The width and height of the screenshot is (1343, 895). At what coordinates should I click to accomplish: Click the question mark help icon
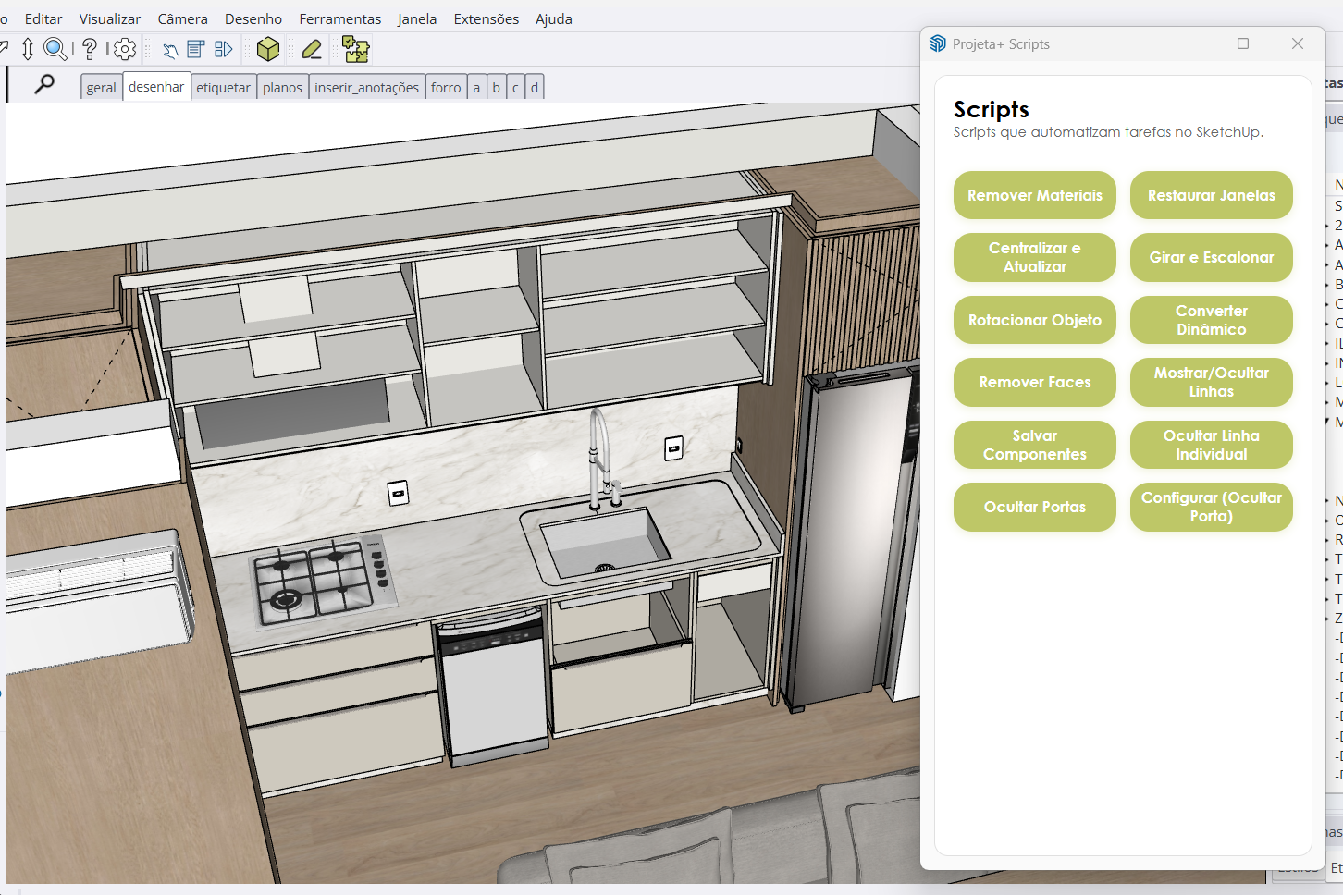(x=90, y=49)
